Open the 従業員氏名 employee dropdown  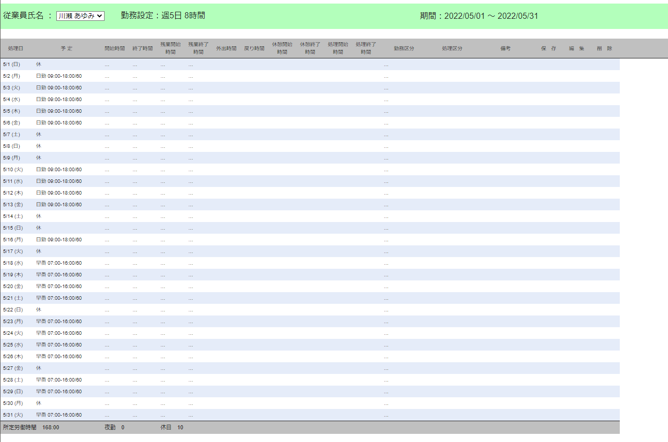pyautogui.click(x=80, y=16)
